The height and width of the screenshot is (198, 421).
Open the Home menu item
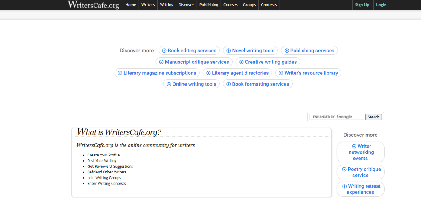131,5
